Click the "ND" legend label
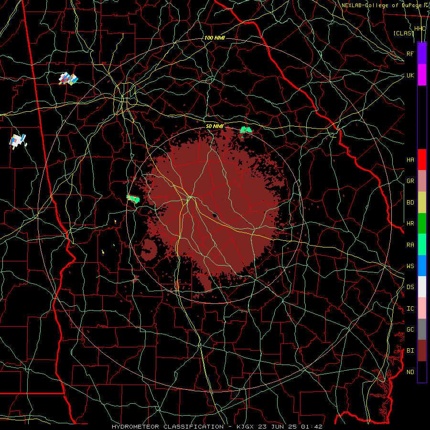This screenshot has width=430, height=430. [x=410, y=372]
